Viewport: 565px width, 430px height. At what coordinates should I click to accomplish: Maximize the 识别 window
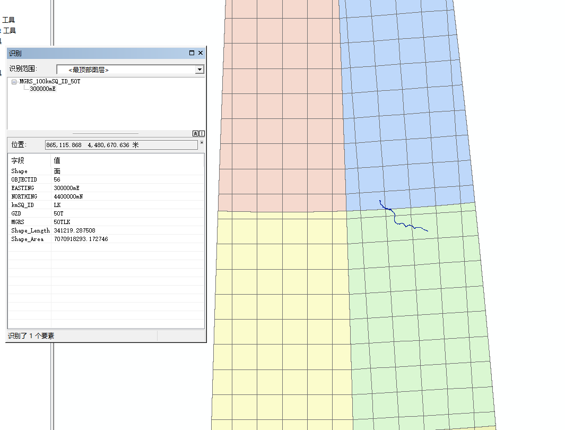192,53
